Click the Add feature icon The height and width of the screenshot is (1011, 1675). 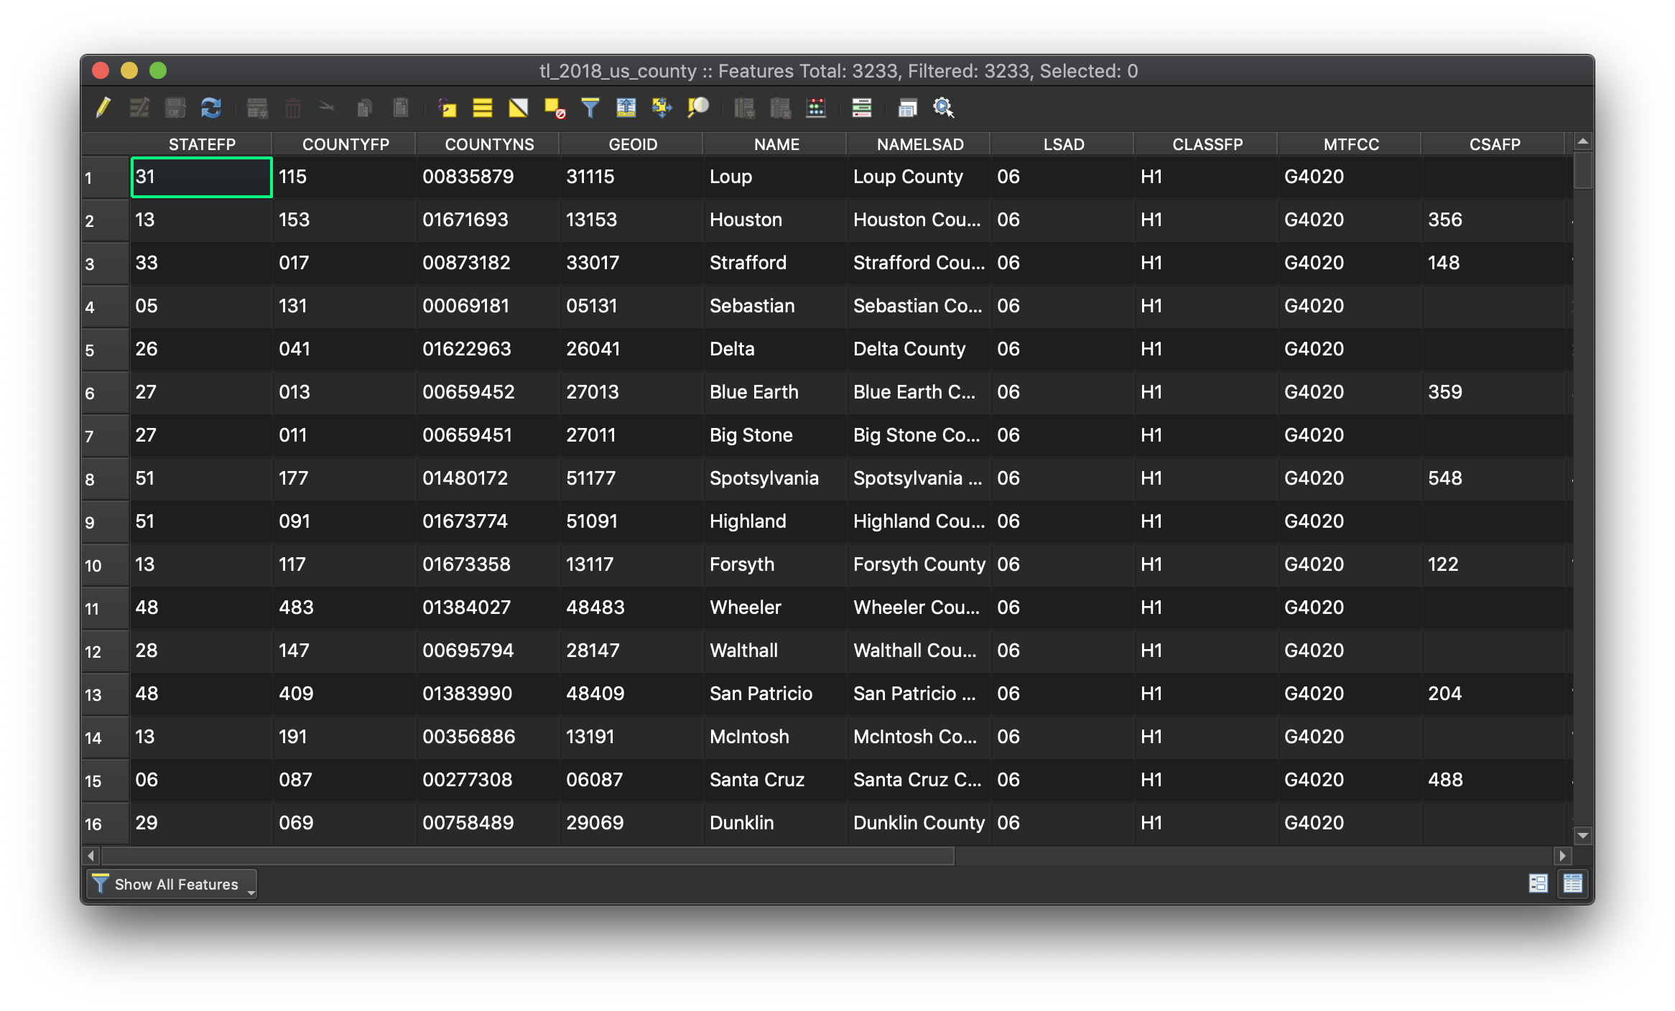257,108
